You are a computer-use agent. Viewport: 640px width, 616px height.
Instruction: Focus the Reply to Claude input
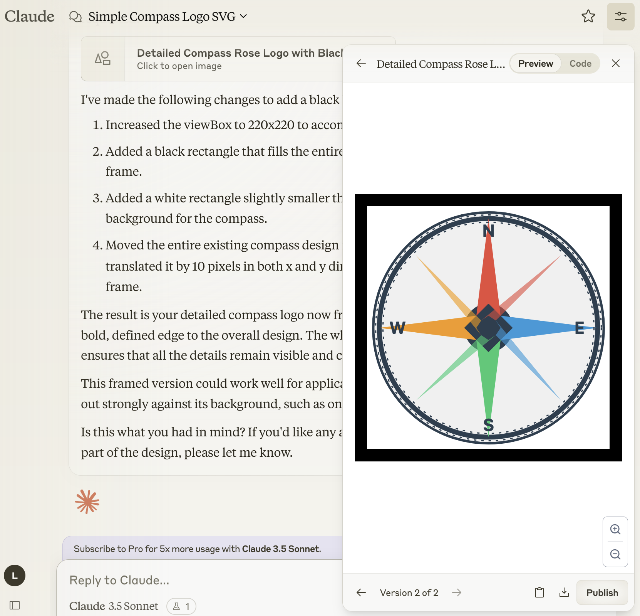[x=200, y=580]
